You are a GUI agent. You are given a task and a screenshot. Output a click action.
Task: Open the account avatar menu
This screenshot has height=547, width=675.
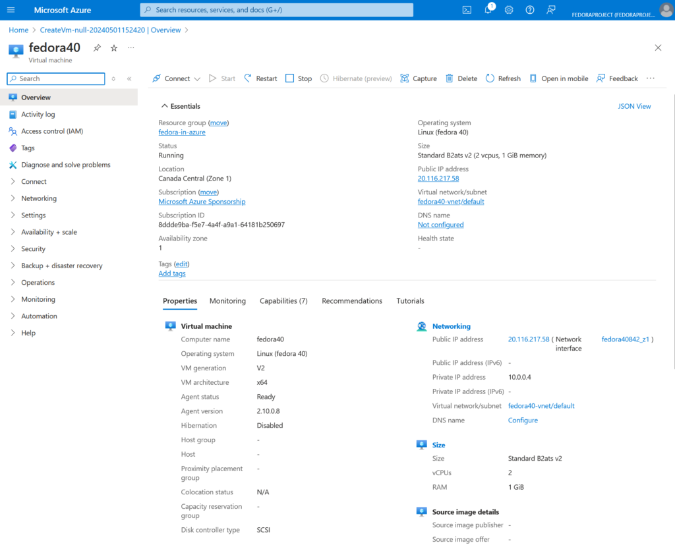666,10
